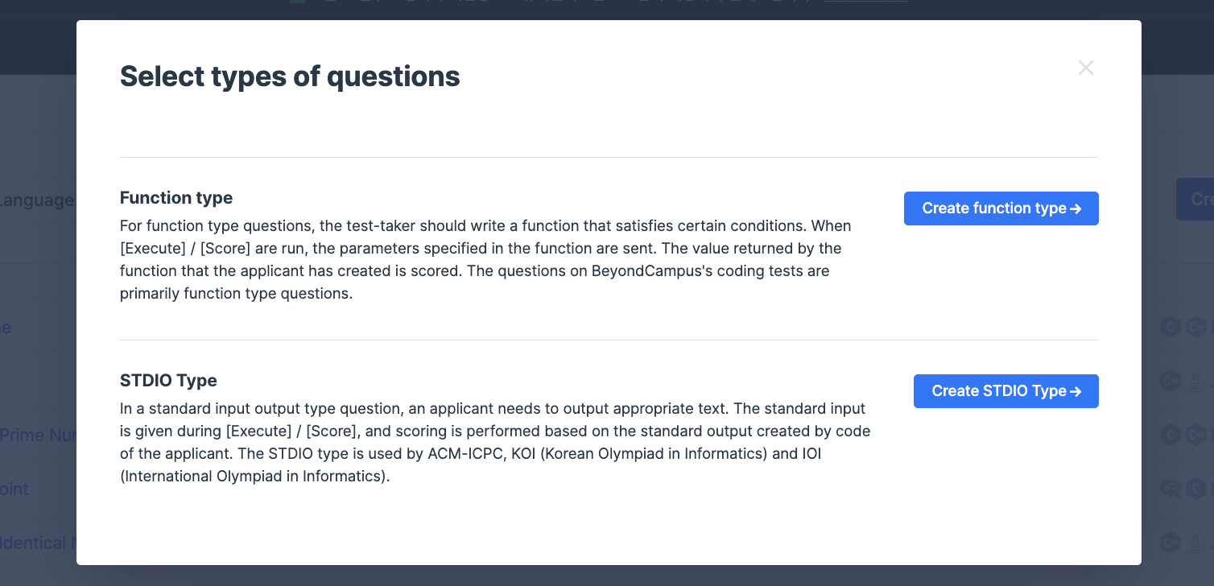Click the C icon in the Prime Number row

point(1170,435)
